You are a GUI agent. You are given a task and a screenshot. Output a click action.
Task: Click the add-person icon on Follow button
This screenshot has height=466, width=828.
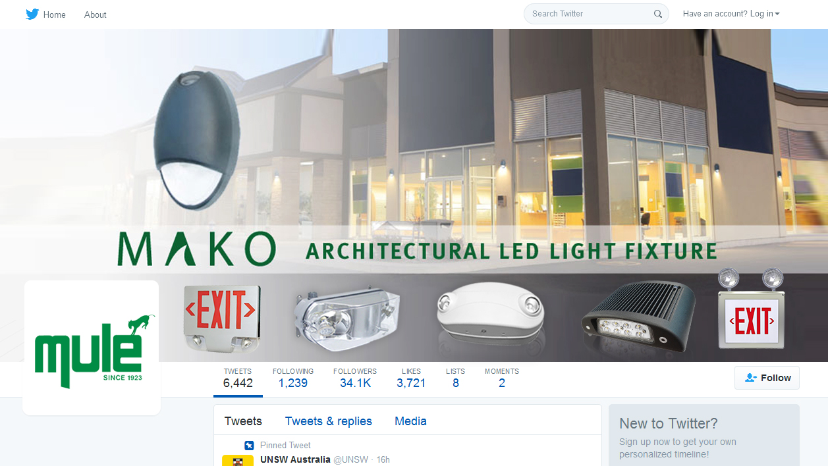point(751,378)
